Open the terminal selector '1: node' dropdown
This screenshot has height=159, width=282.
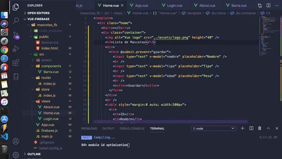213,129
